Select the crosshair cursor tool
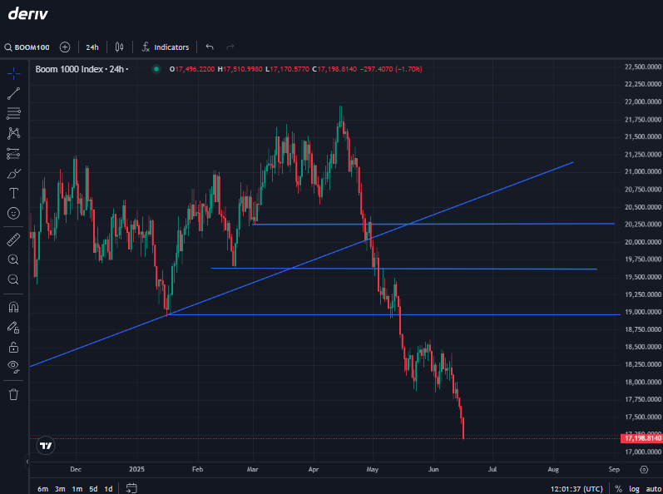663x494 pixels. click(13, 73)
